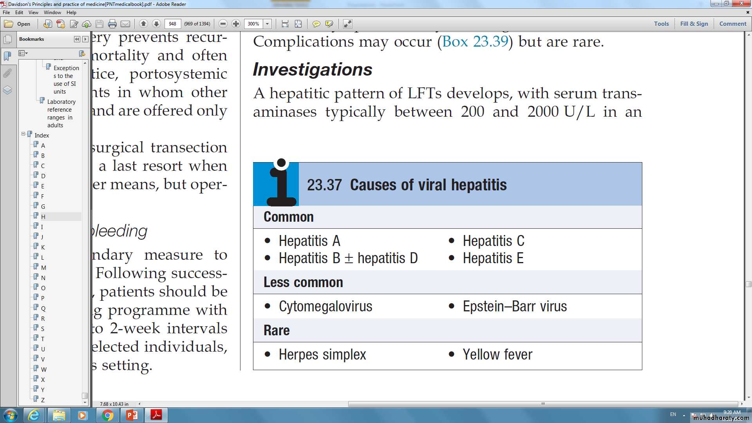752x423 pixels.
Task: Open the View menu
Action: (x=33, y=13)
